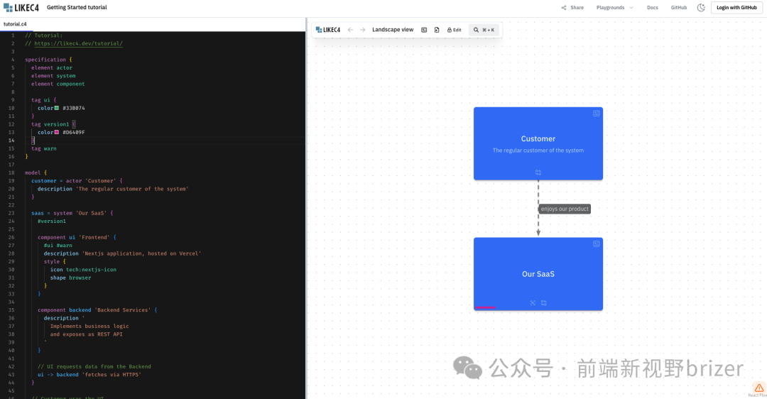
Task: Expand the Playgrounds dropdown
Action: pyautogui.click(x=614, y=8)
